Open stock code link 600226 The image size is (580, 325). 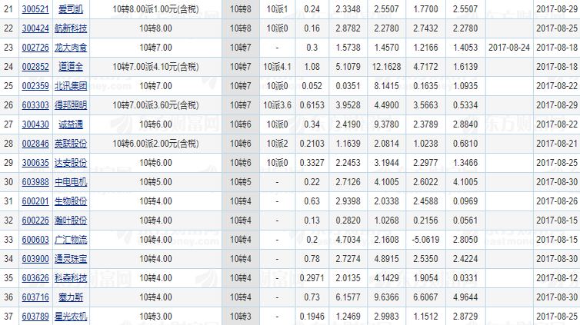(x=35, y=221)
